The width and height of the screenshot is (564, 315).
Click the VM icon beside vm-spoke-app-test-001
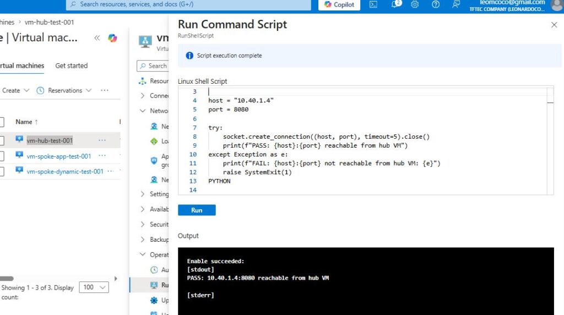[19, 155]
